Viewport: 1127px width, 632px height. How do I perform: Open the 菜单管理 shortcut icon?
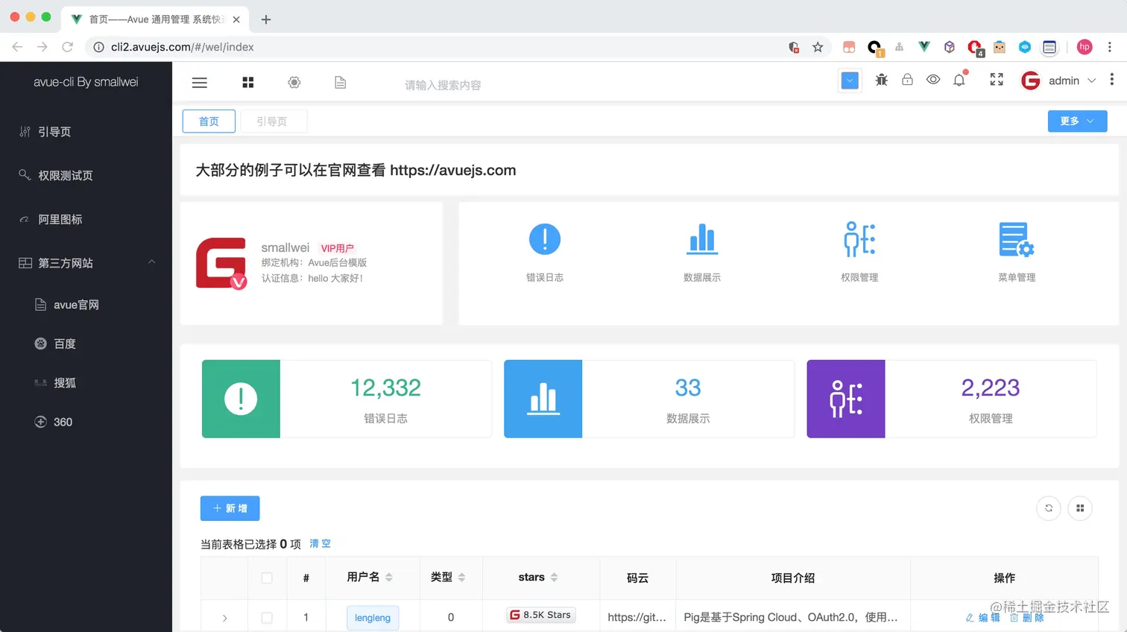point(1017,240)
